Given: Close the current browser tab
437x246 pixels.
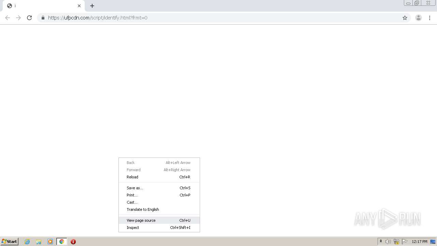Looking at the screenshot, I should click(x=79, y=6).
